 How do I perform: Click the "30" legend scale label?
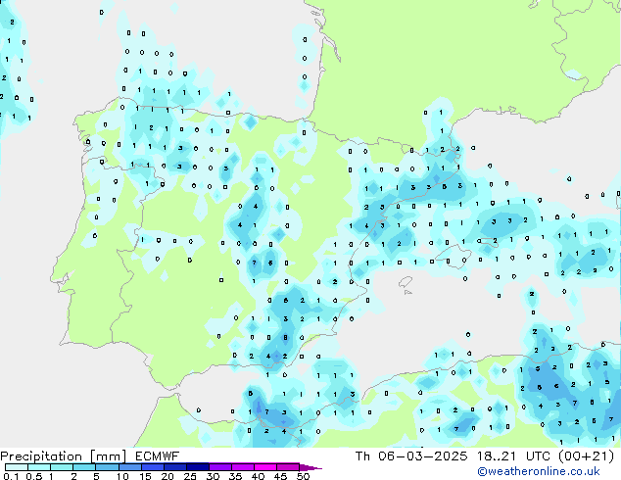click(x=213, y=476)
